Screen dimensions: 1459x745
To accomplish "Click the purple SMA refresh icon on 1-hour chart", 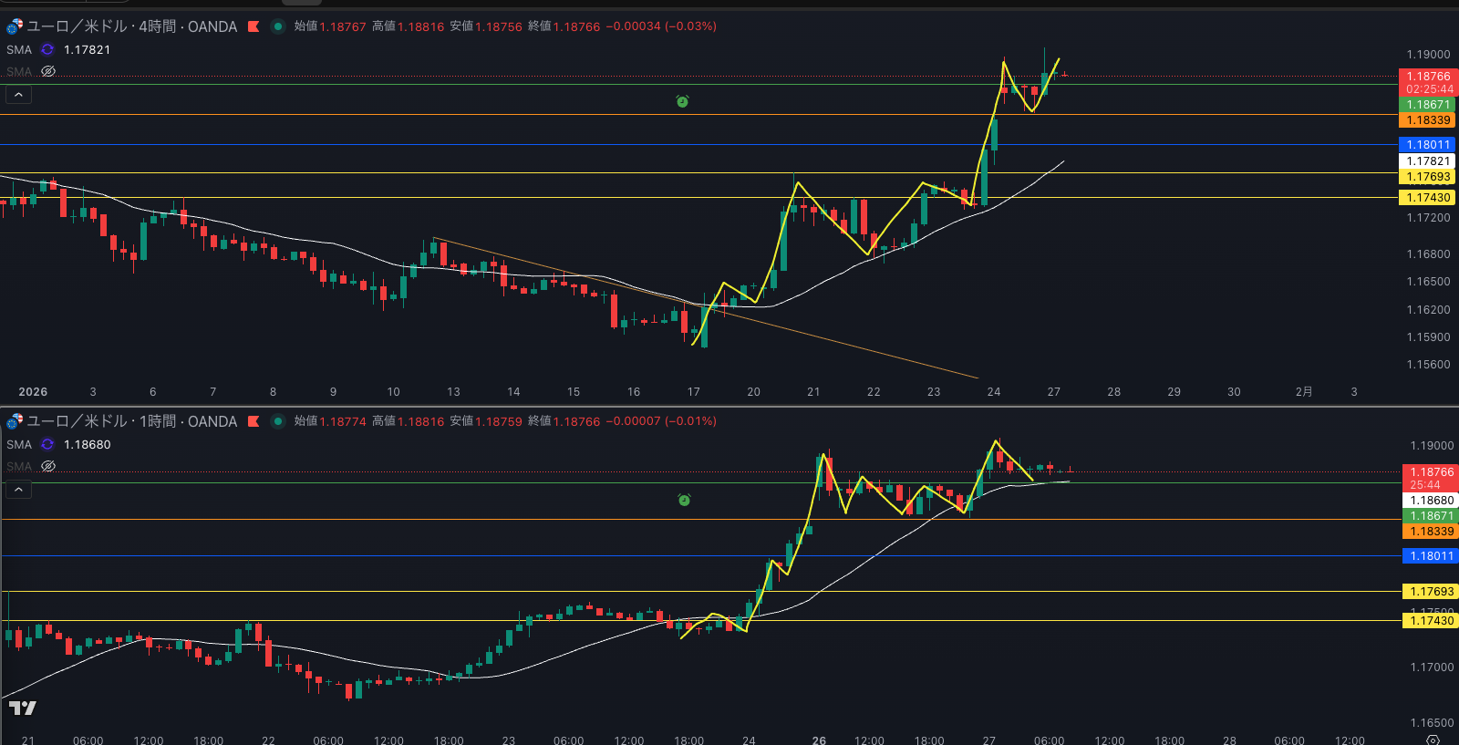I will pyautogui.click(x=47, y=444).
